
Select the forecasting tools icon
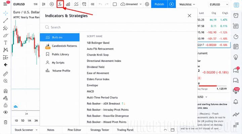point(6,57)
